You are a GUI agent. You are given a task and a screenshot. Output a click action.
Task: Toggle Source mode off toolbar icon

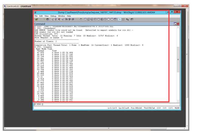123,19
